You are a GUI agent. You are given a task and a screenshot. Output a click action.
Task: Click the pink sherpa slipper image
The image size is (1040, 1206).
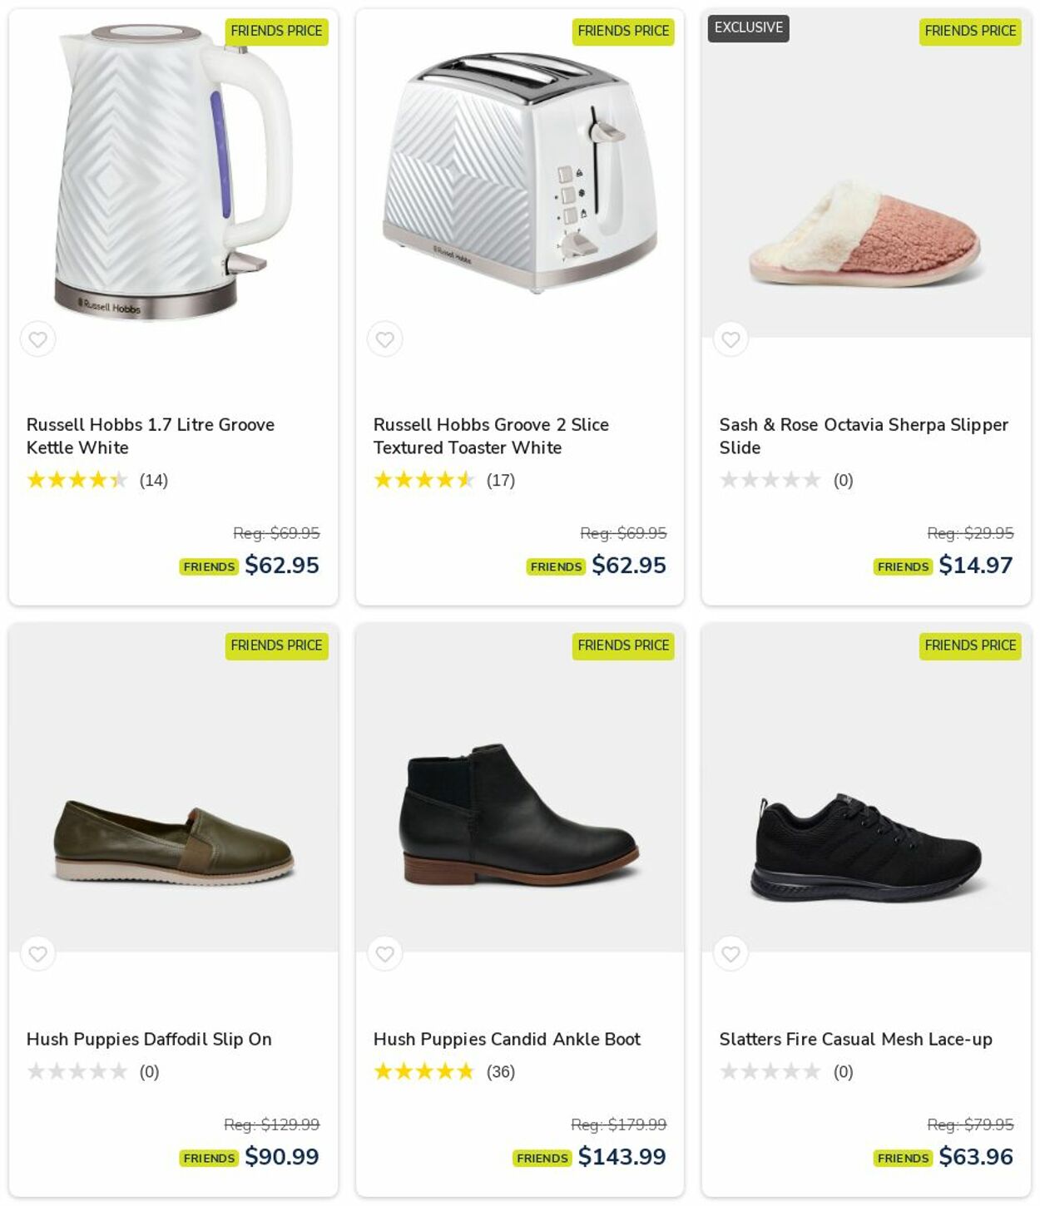[865, 237]
